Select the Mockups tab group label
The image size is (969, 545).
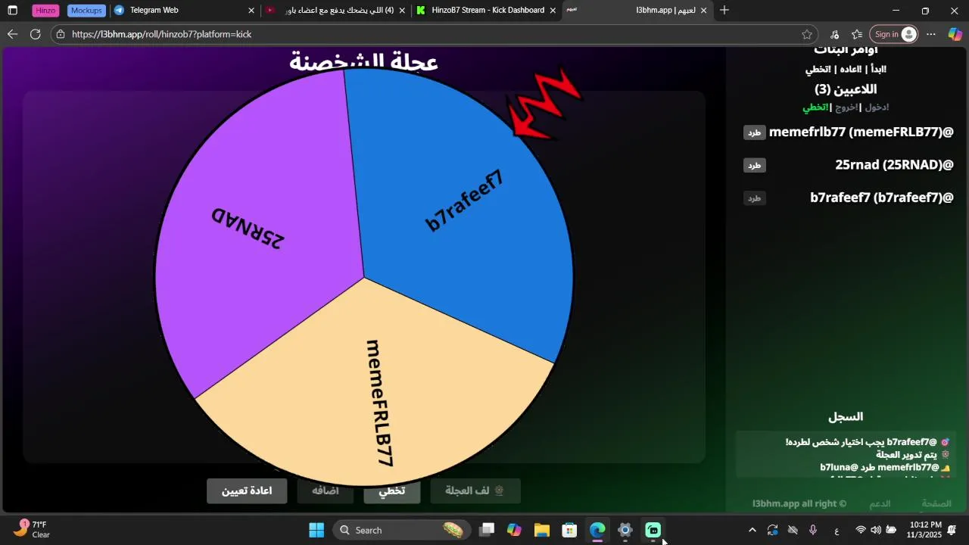[86, 11]
